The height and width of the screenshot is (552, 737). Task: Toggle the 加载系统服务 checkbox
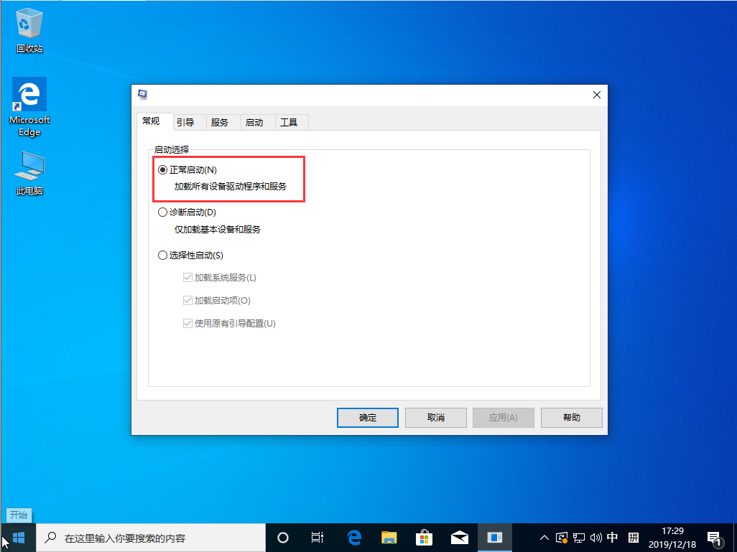[188, 278]
